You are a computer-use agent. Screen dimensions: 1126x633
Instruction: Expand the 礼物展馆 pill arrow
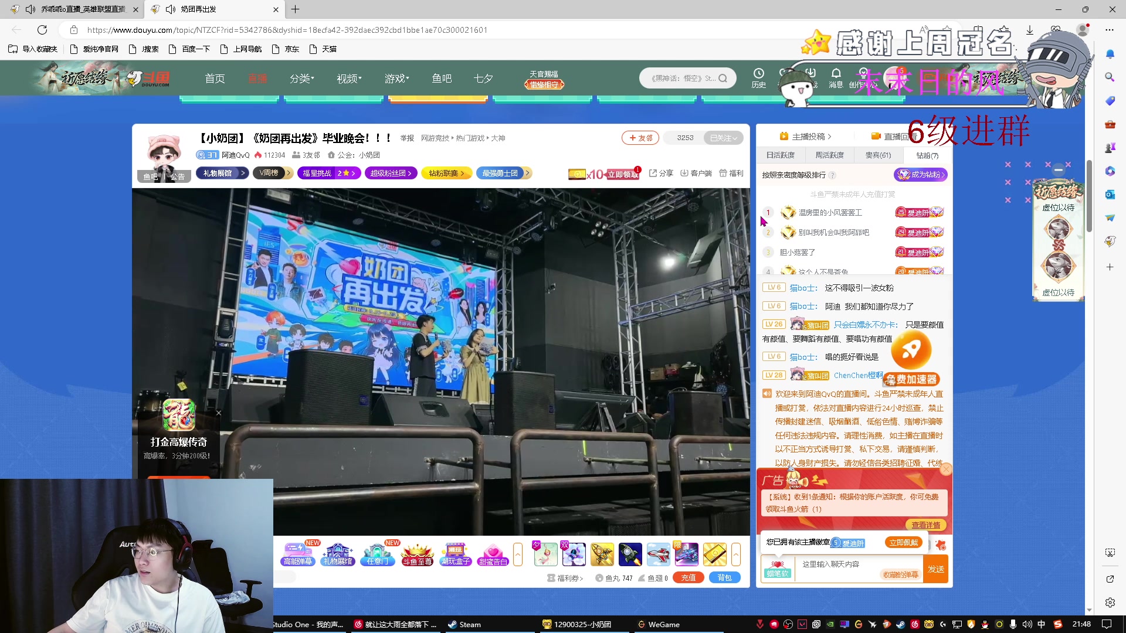[x=243, y=173]
